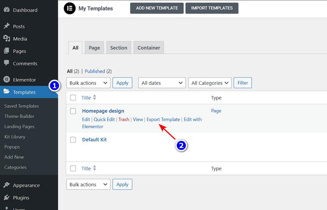
Task: Click the Pages icon in sidebar
Action: pos(7,51)
